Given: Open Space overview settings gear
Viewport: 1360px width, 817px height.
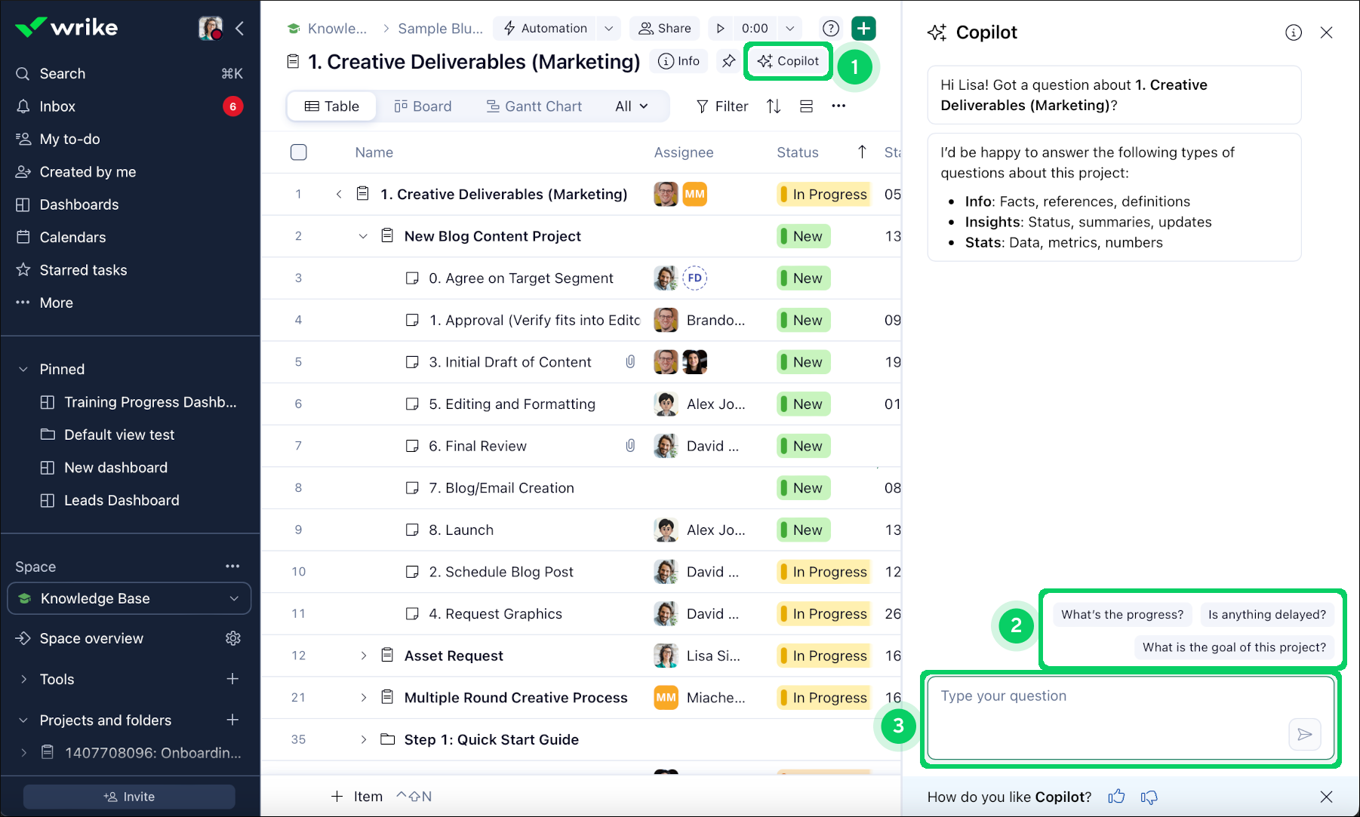Looking at the screenshot, I should (x=233, y=638).
